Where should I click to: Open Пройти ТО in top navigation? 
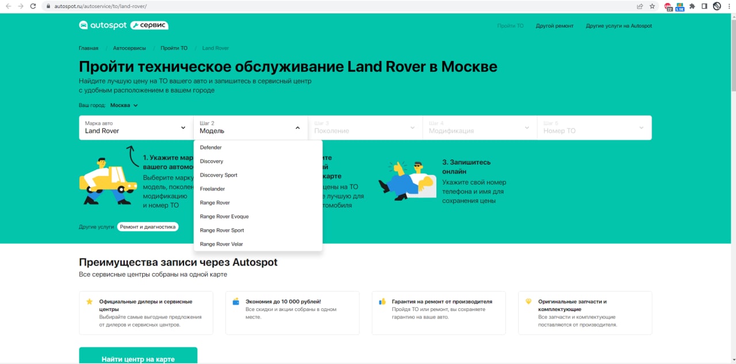[511, 26]
